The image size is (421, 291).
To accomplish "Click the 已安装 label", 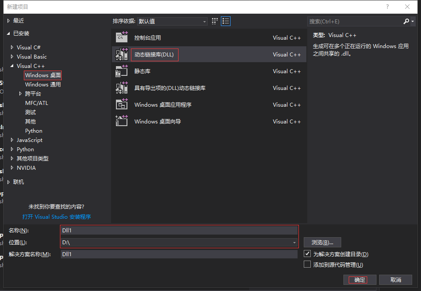I will (x=21, y=33).
